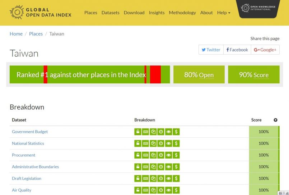Image resolution: width=289 pixels, height=195 pixels.
Task: Click the copy icon in Procurement row
Action: 153,155
